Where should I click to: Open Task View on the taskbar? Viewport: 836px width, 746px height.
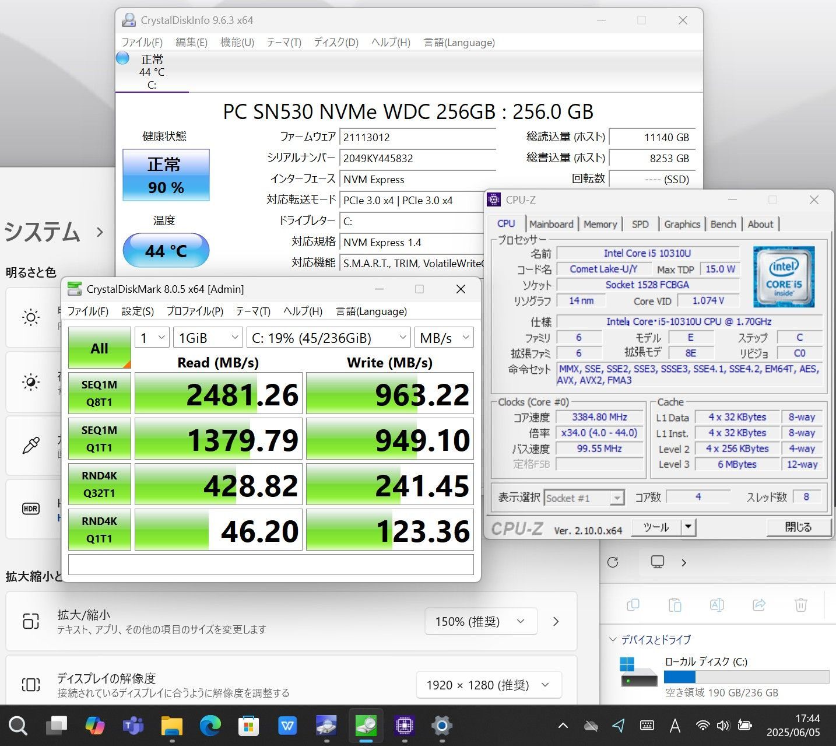[57, 726]
